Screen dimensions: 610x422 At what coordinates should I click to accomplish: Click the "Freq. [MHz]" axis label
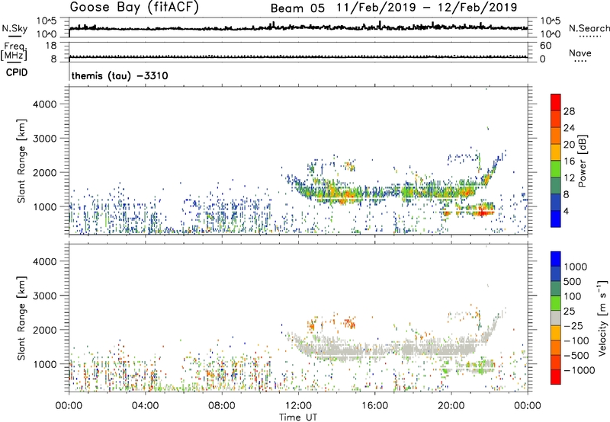pyautogui.click(x=14, y=51)
